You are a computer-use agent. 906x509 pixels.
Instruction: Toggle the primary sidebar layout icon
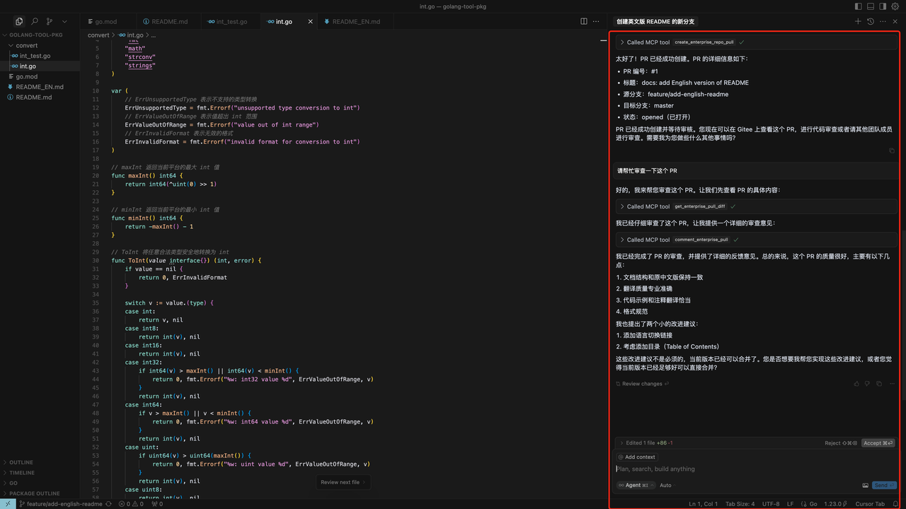[859, 6]
